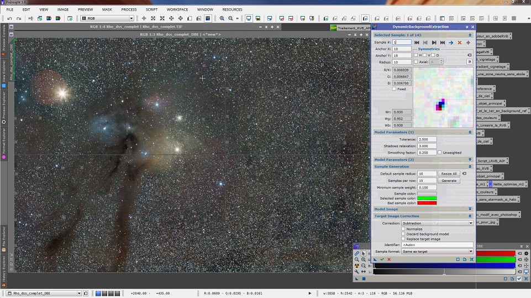Go to the first DBE sample
The width and height of the screenshot is (531, 298).
click(x=417, y=43)
